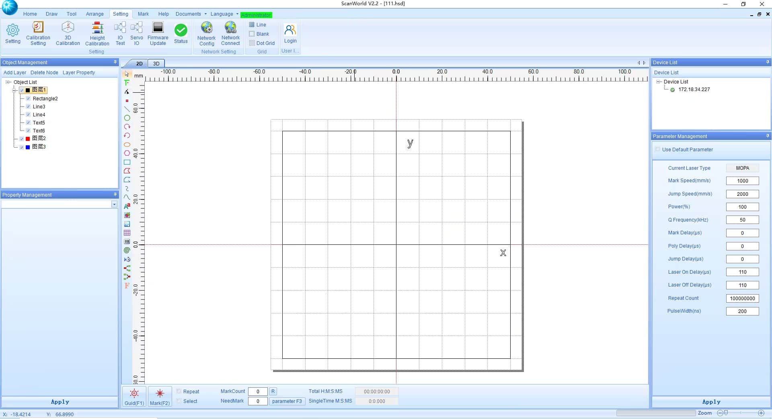Enable the Repeat checkbox

179,391
